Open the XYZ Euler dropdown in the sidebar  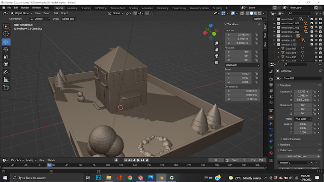click(242, 65)
